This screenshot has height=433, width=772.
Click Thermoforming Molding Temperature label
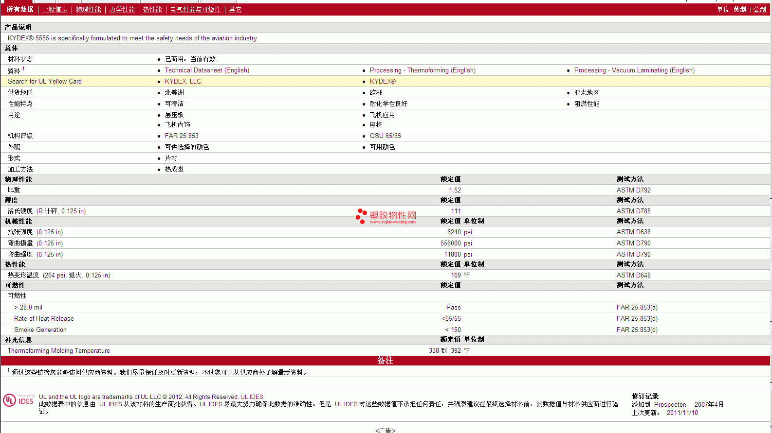pos(59,350)
